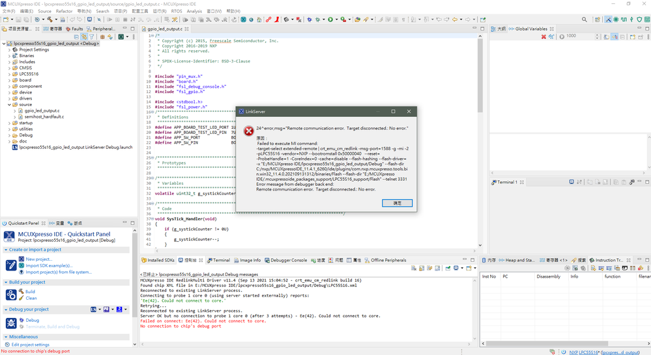The image size is (651, 355).
Task: Switch to the Installed SDKs tab
Action: coord(158,260)
